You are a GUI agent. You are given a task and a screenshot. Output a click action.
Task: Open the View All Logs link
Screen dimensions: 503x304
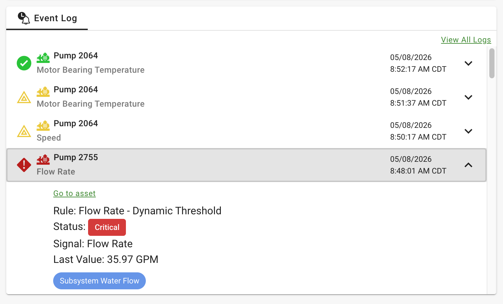pos(466,40)
